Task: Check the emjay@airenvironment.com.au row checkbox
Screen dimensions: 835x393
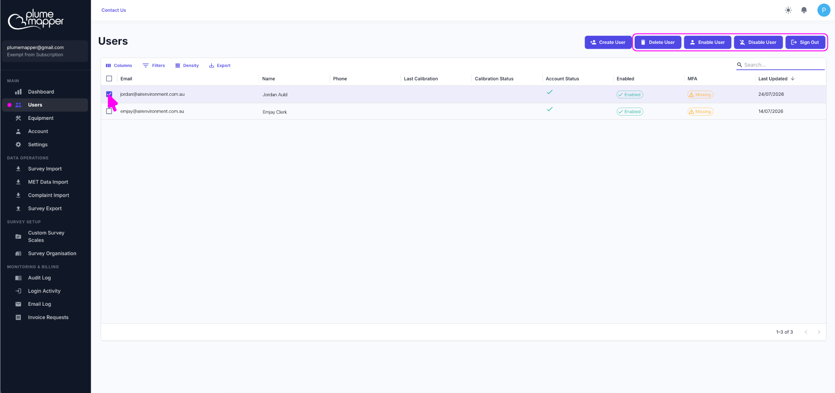Action: point(109,111)
